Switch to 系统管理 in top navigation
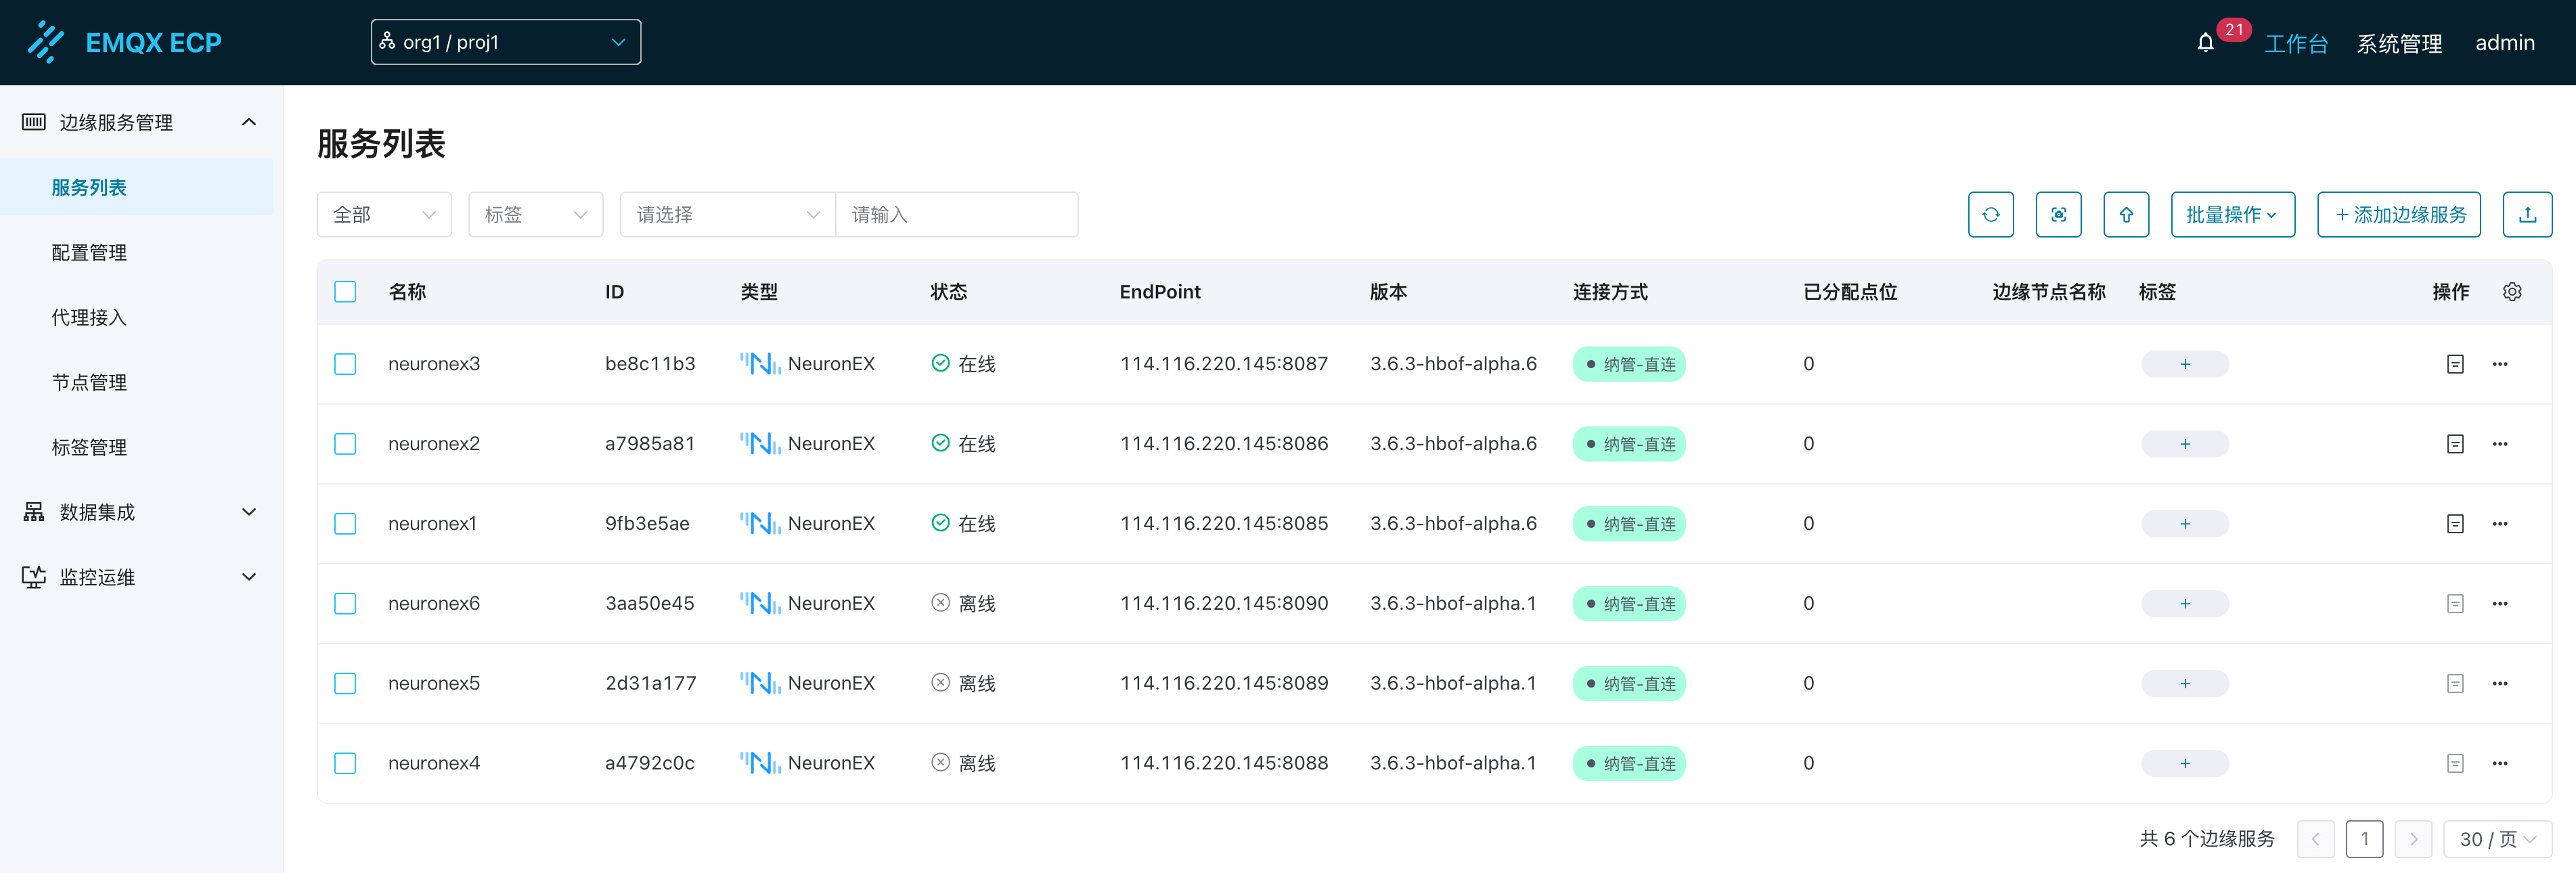 [2399, 43]
